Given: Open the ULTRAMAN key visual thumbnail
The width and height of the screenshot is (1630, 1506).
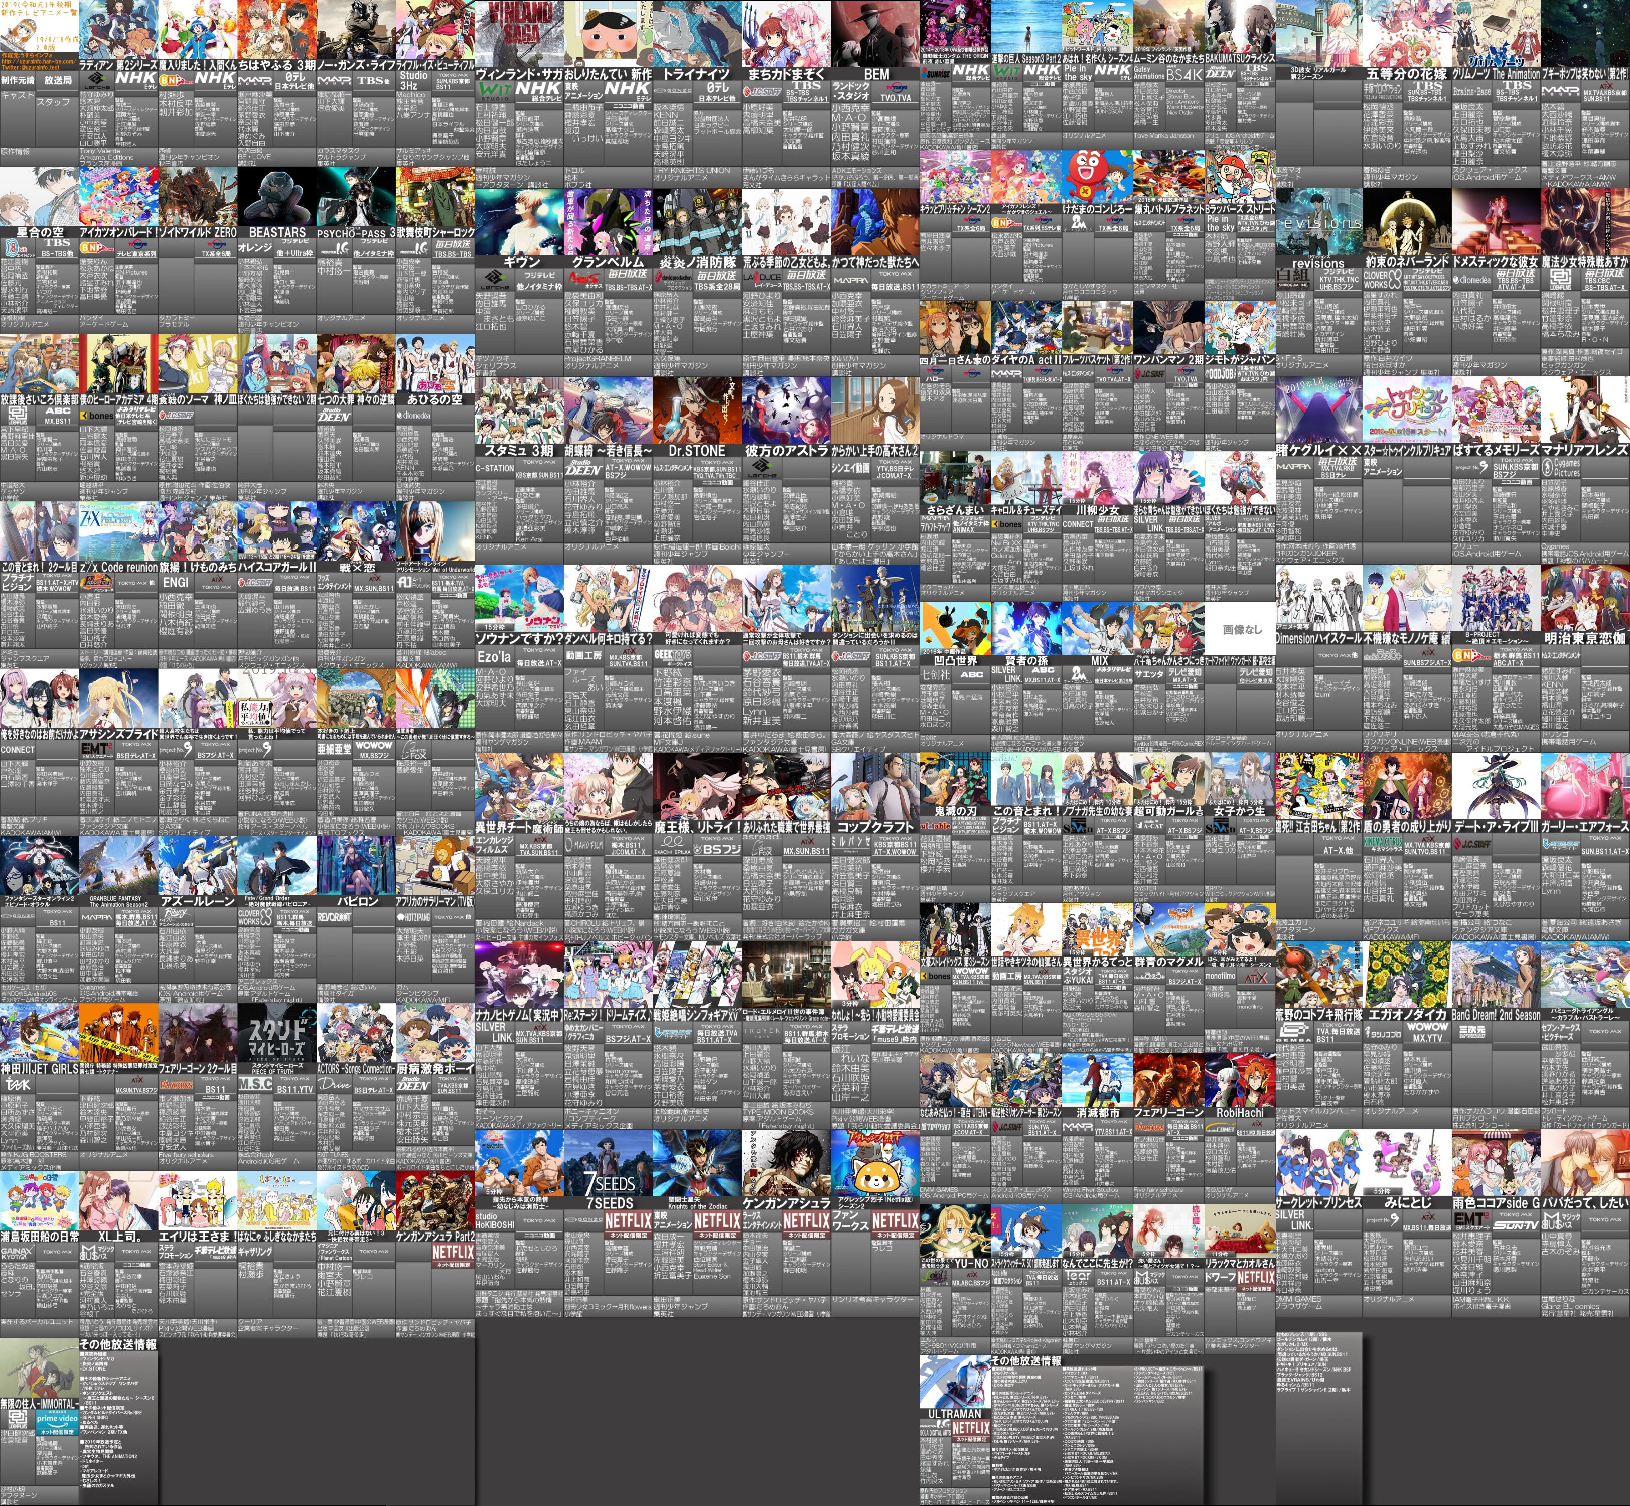Looking at the screenshot, I should click(955, 1382).
